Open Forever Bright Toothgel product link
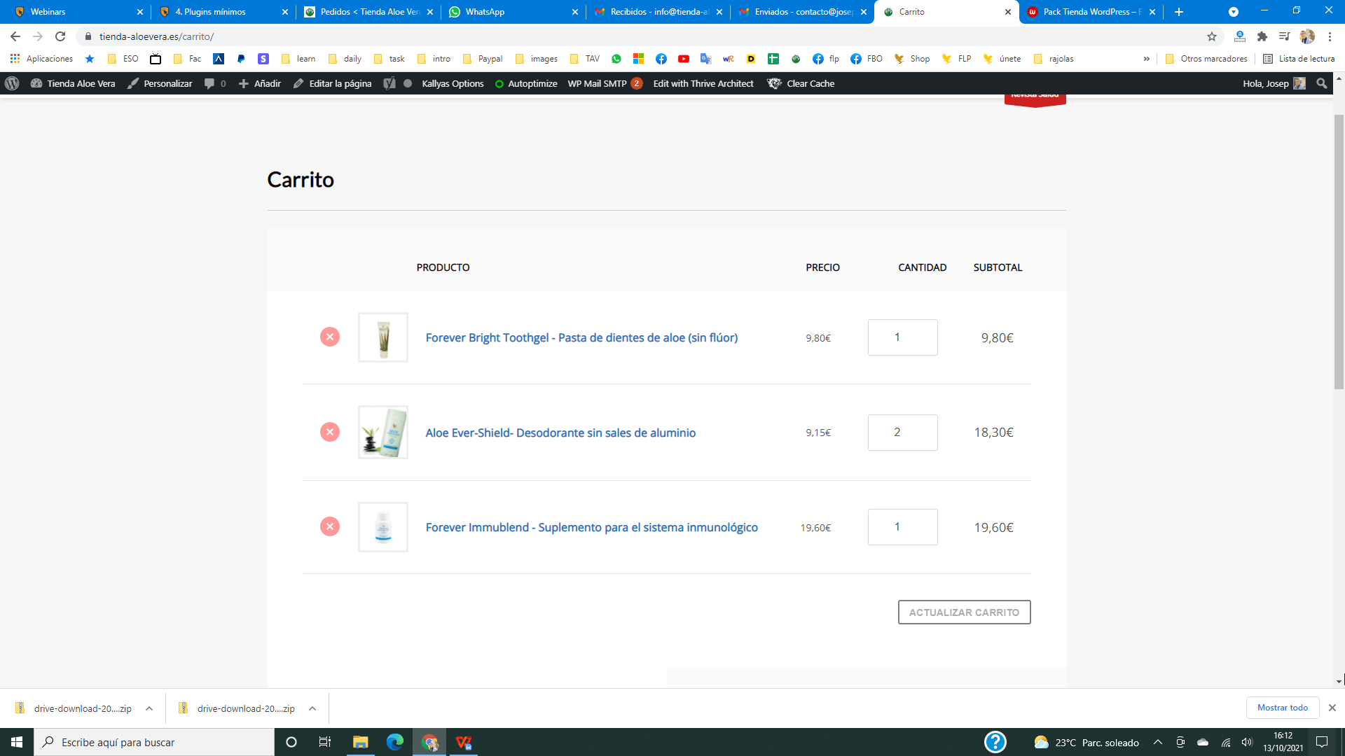This screenshot has height=756, width=1345. 581,337
